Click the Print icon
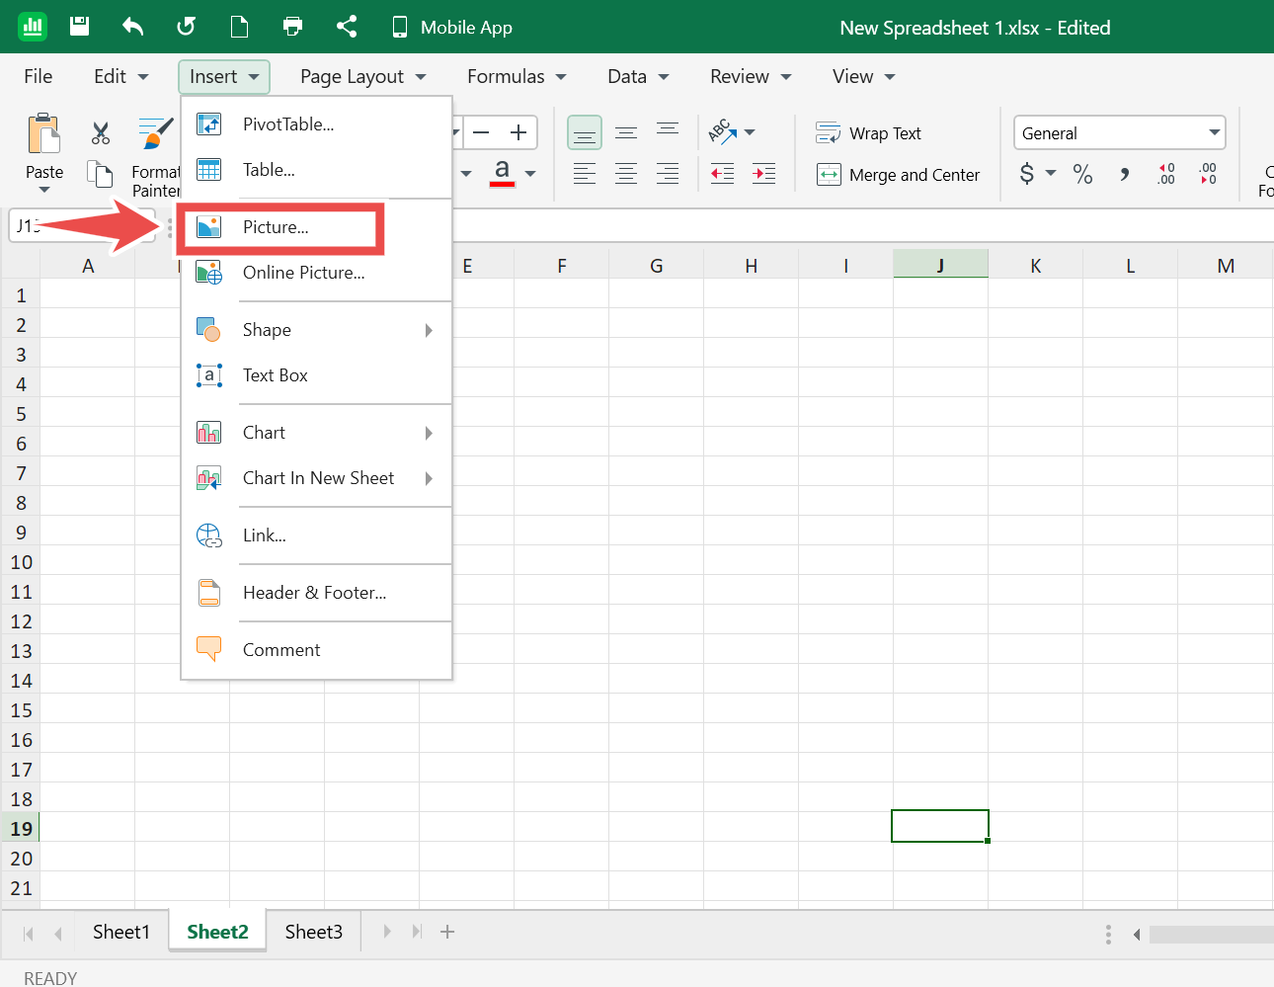 [292, 27]
